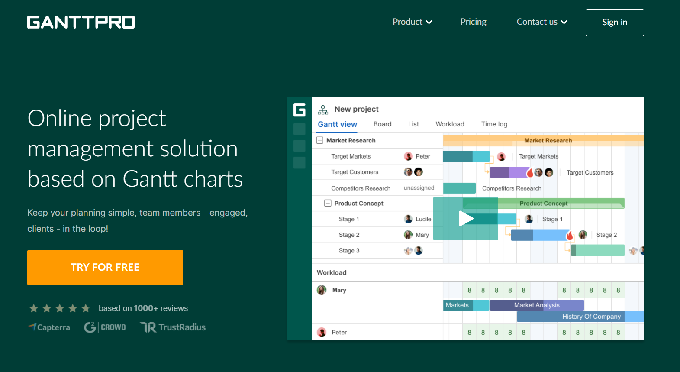Switch to the Workload tab
This screenshot has height=372, width=680.
[450, 124]
